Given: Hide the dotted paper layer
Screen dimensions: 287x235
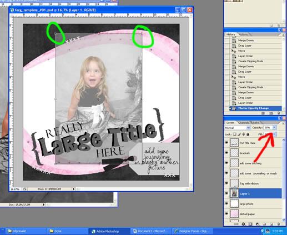Looking at the screenshot, I should click(226, 213).
